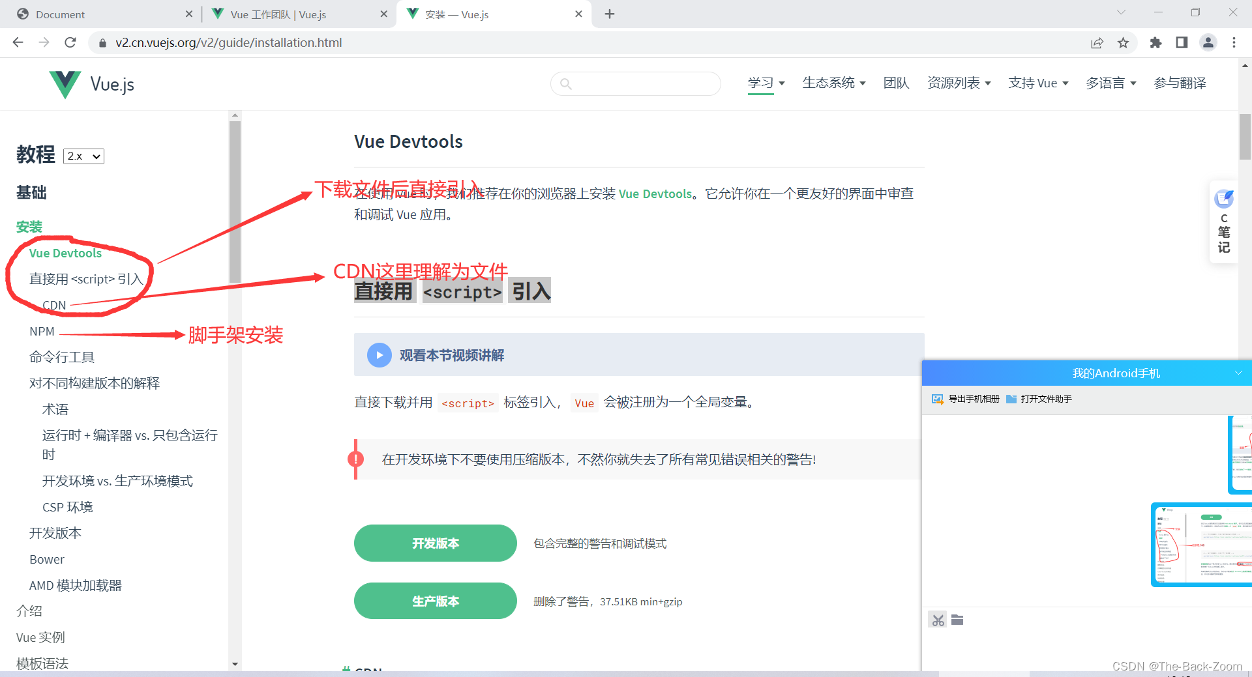Image resolution: width=1252 pixels, height=677 pixels.
Task: Click 观看本节视频讲解 link
Action: pos(452,355)
